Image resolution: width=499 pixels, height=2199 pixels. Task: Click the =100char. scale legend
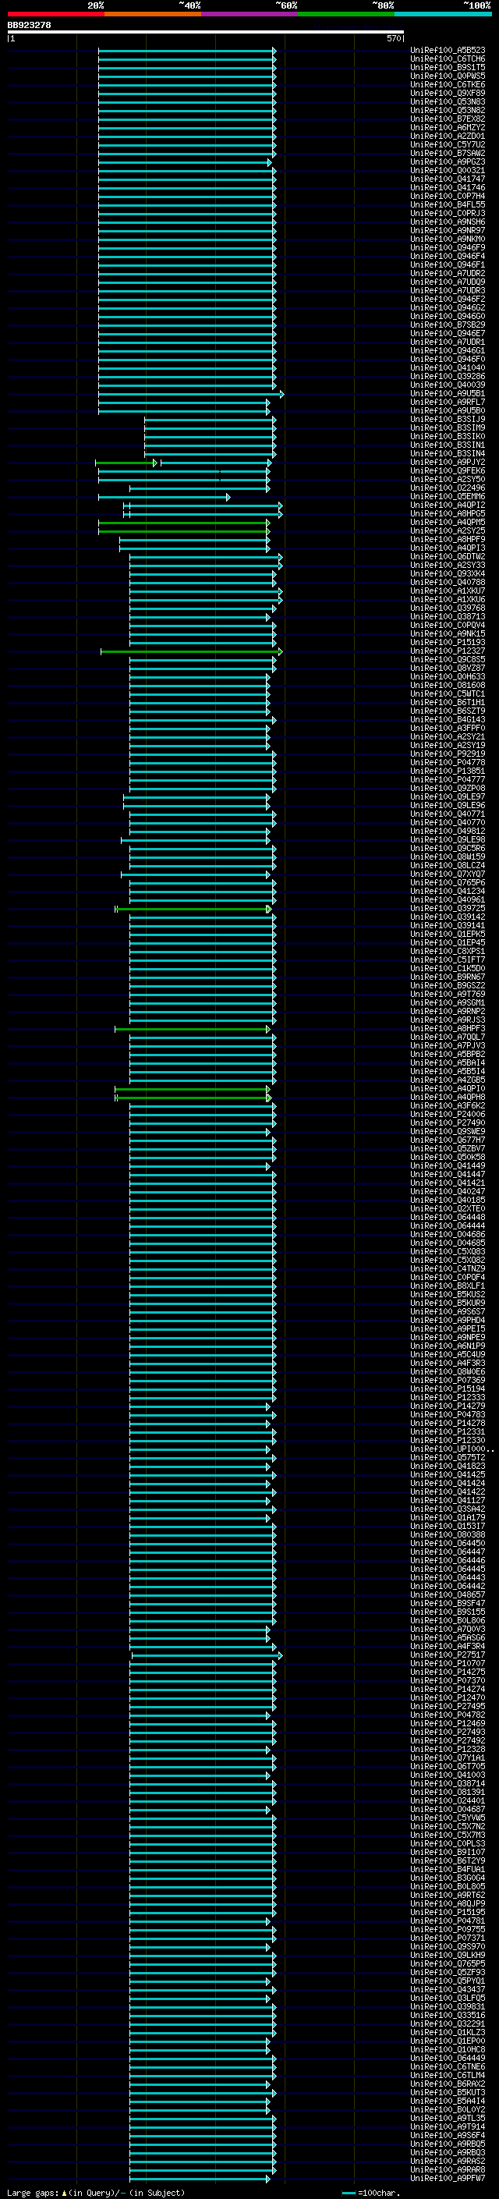click(x=371, y=2192)
